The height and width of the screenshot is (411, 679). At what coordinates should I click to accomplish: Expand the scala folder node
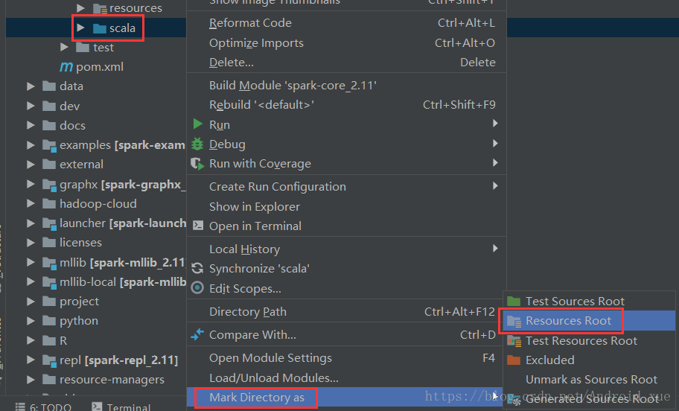(80, 28)
